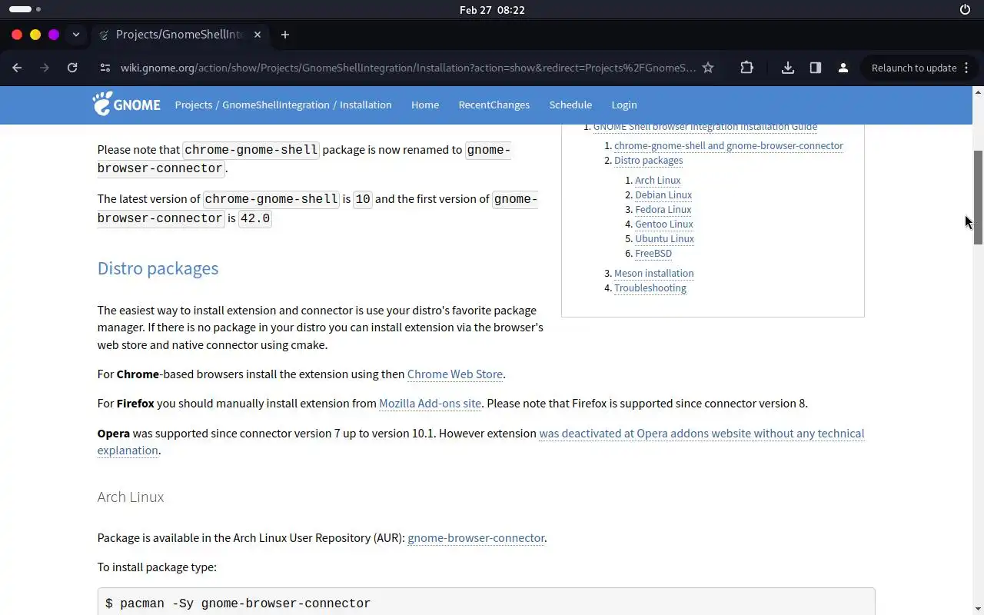Click the browser forward arrow
Screen dimensions: 984x615
pyautogui.click(x=45, y=68)
